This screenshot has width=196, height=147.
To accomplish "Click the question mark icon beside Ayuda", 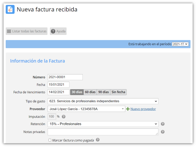I will [53, 31].
